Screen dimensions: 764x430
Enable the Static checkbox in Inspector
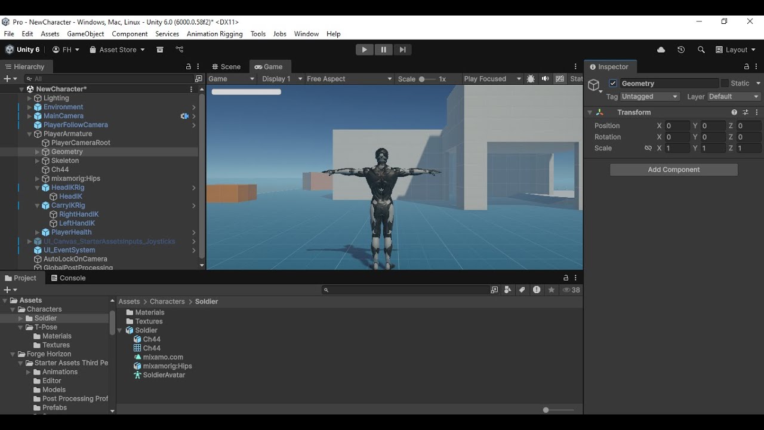pyautogui.click(x=725, y=84)
